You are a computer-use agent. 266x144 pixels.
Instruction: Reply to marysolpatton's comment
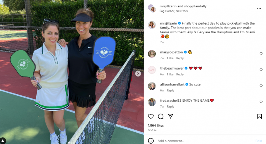(180, 58)
